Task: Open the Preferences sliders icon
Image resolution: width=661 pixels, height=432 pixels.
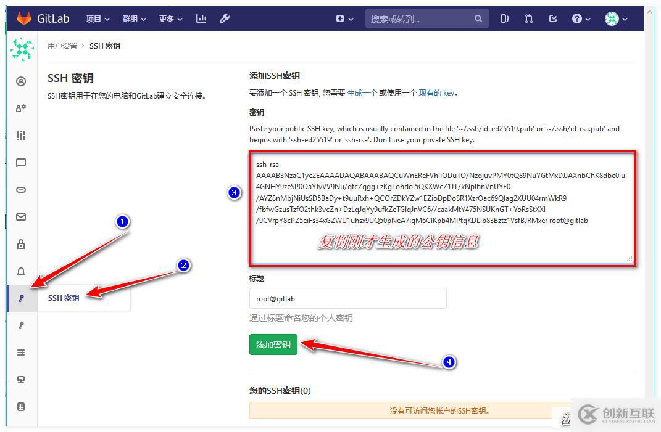Action: coord(22,353)
